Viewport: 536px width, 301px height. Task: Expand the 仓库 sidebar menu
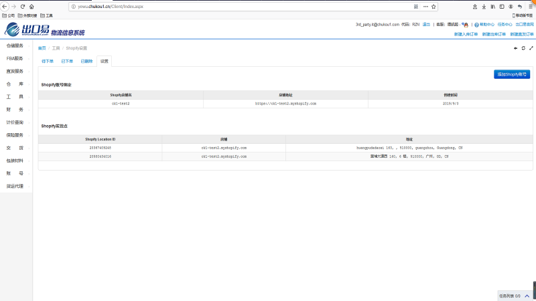pos(16,84)
